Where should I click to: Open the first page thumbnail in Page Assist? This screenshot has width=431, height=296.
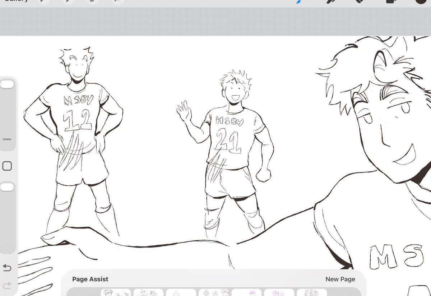[x=116, y=292]
